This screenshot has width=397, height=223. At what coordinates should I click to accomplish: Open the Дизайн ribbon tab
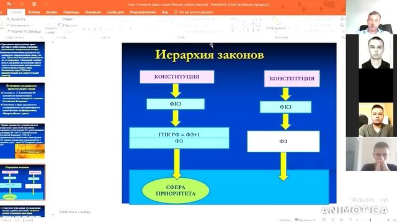click(x=51, y=12)
